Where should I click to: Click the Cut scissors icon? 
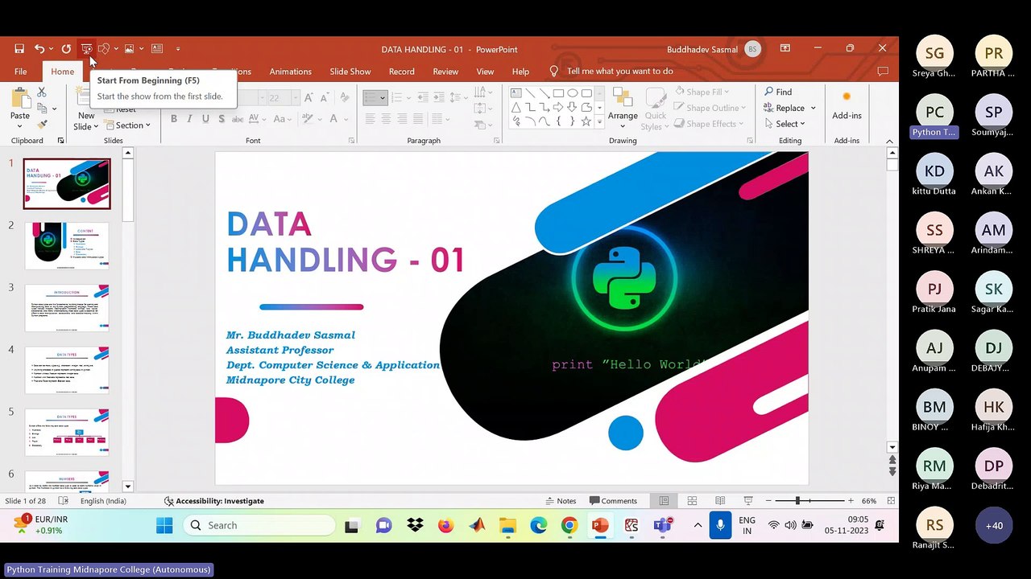tap(41, 92)
